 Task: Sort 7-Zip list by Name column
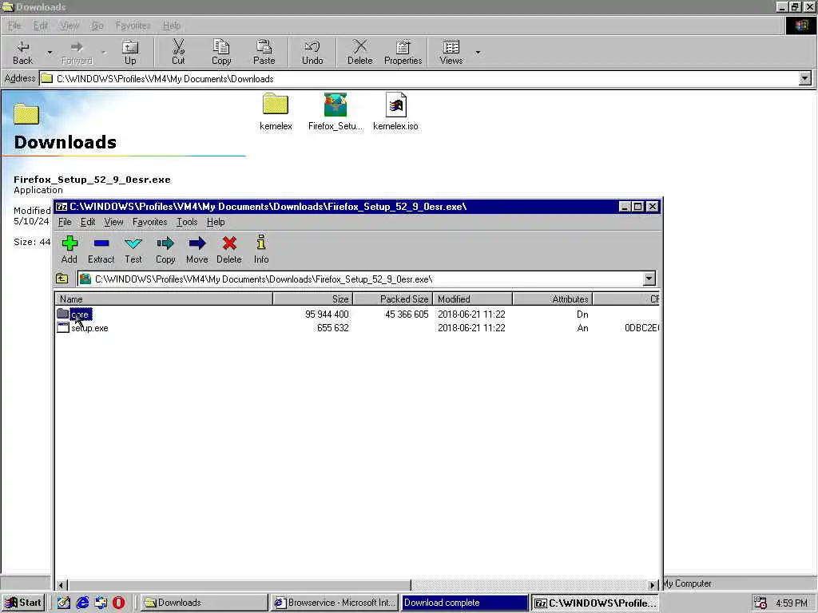[x=164, y=299]
